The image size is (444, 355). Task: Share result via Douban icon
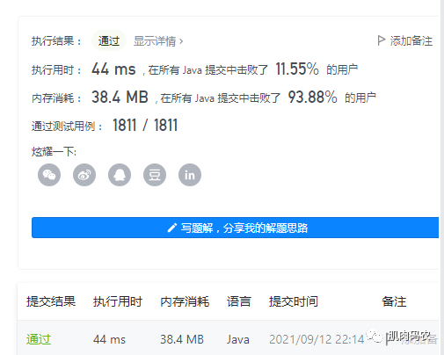pyautogui.click(x=155, y=175)
